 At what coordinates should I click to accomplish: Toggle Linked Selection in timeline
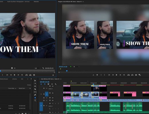point(48,84)
